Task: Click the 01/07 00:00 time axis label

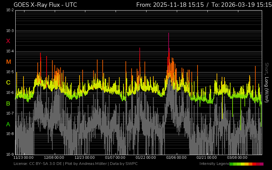Action: (x=115, y=158)
